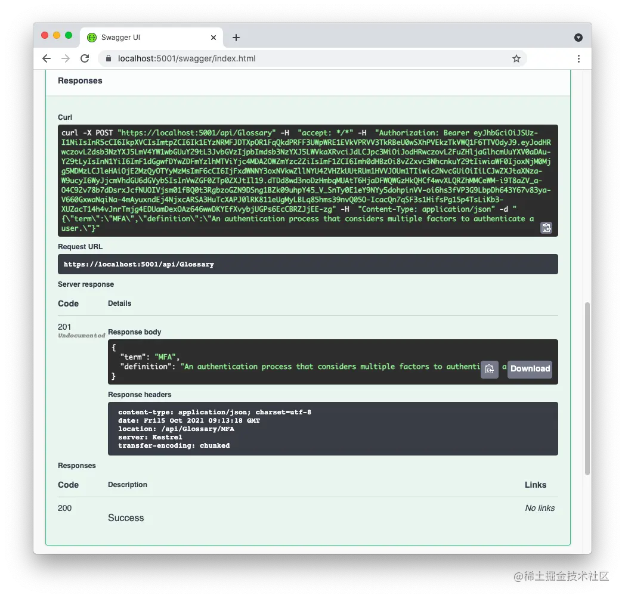
Task: Go back using the browser back arrow
Action: click(47, 58)
